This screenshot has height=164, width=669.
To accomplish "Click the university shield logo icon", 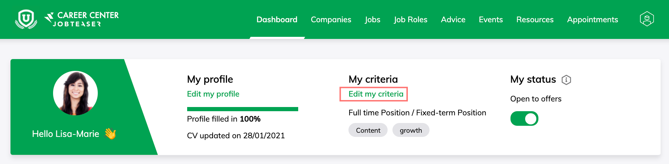I will pos(26,19).
